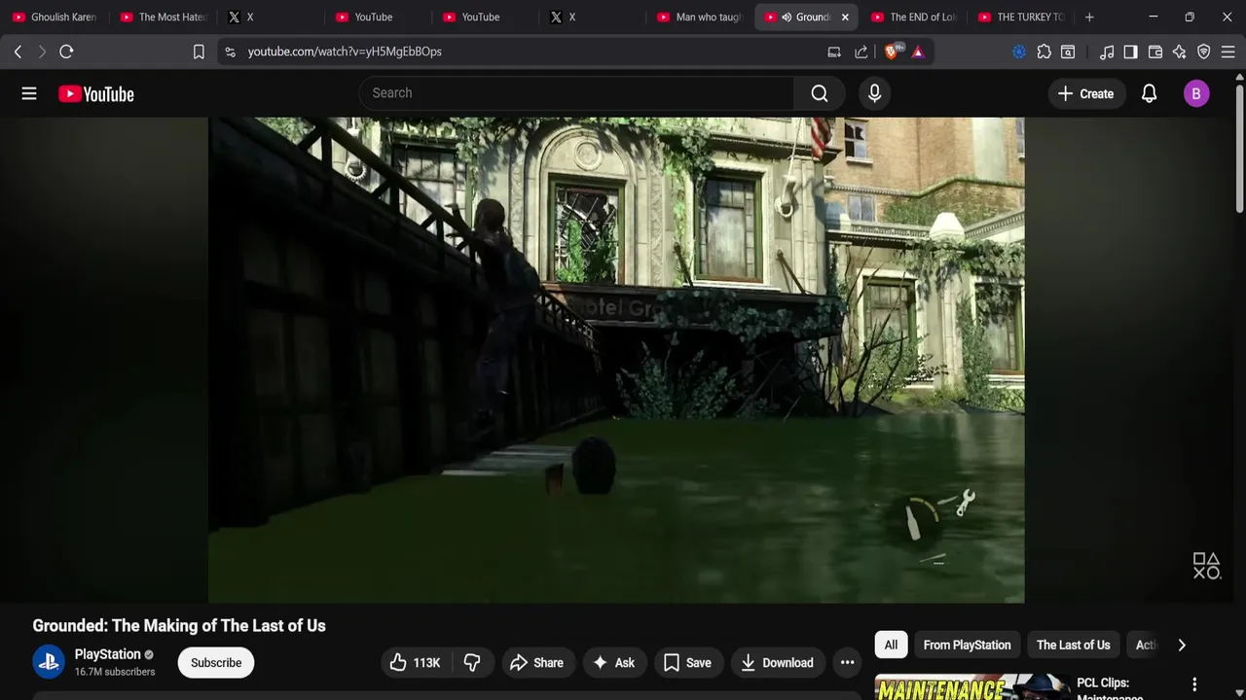Click the address bar URL
The height and width of the screenshot is (700, 1246).
tap(345, 52)
